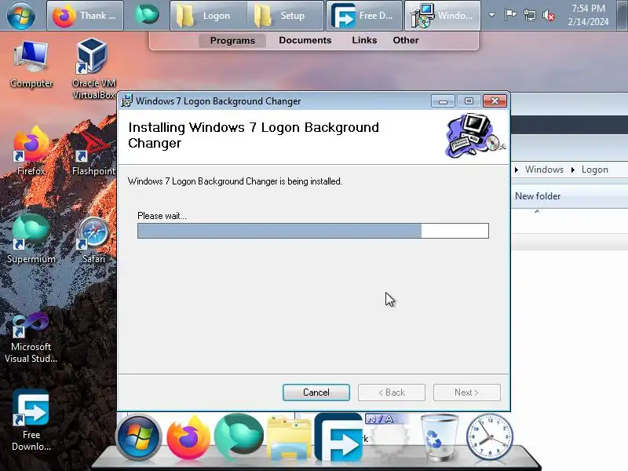Open the network tray icon
Viewport: 628px width, 471px height.
click(x=529, y=16)
